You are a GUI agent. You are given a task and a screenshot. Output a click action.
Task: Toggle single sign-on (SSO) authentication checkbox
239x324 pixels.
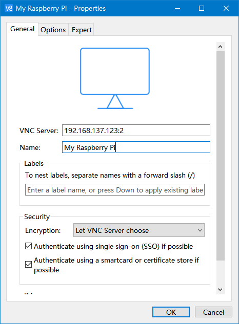click(28, 246)
